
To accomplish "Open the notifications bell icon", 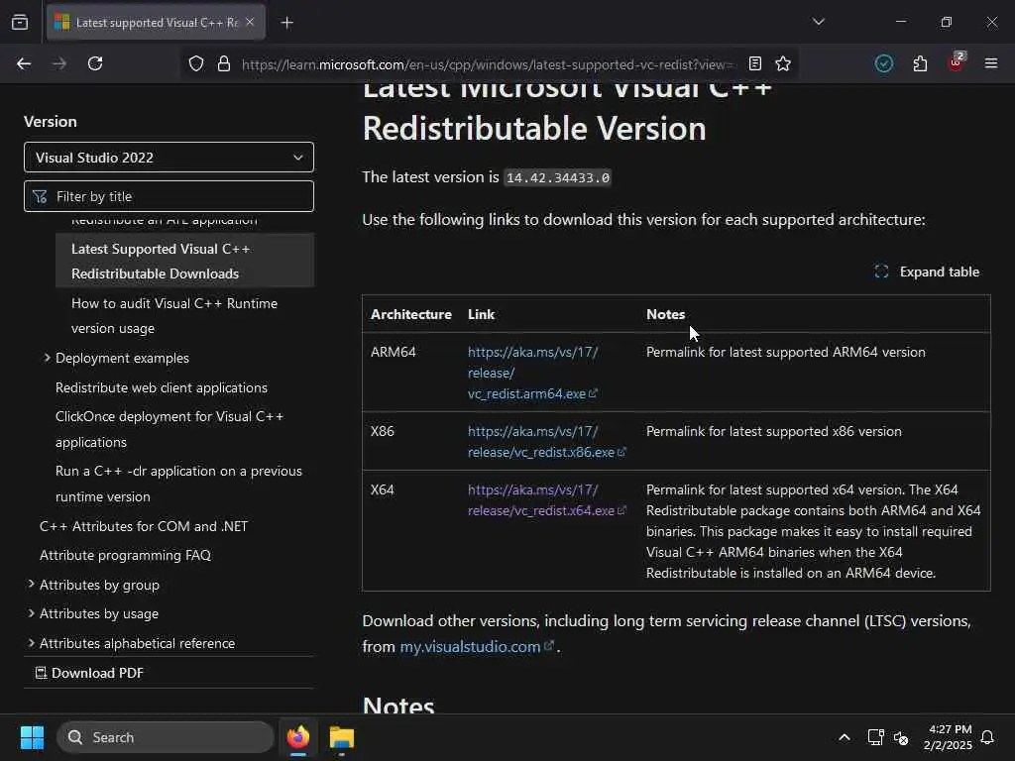I will (x=988, y=737).
